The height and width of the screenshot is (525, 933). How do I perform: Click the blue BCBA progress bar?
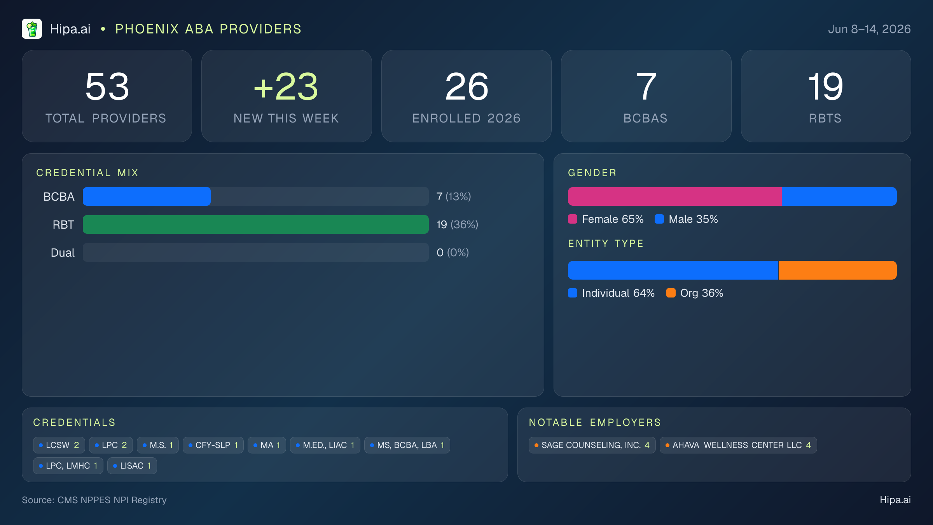point(147,196)
